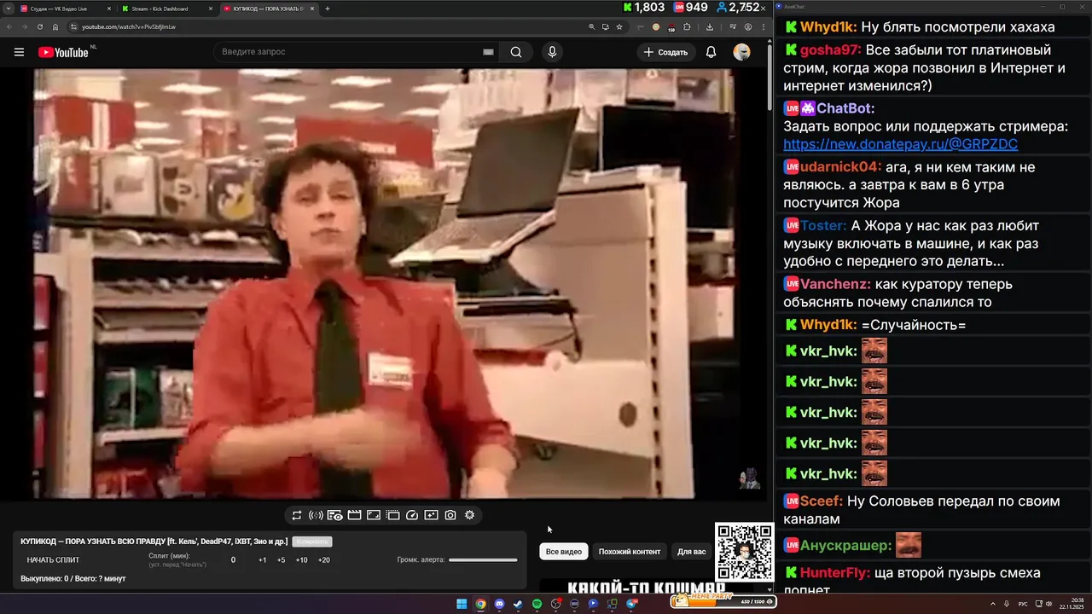Open the taskbar clock showing 20:38
The width and height of the screenshot is (1092, 614).
point(1070,604)
